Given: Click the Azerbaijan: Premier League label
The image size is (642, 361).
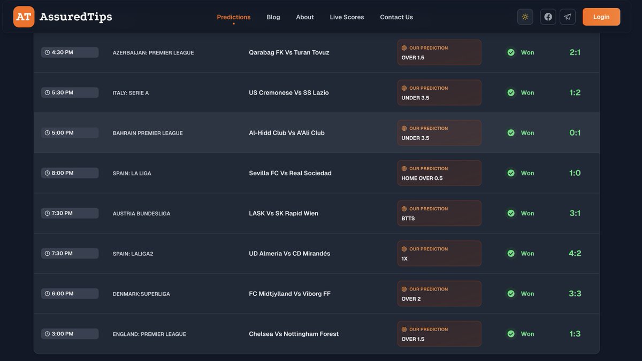Looking at the screenshot, I should click(154, 53).
